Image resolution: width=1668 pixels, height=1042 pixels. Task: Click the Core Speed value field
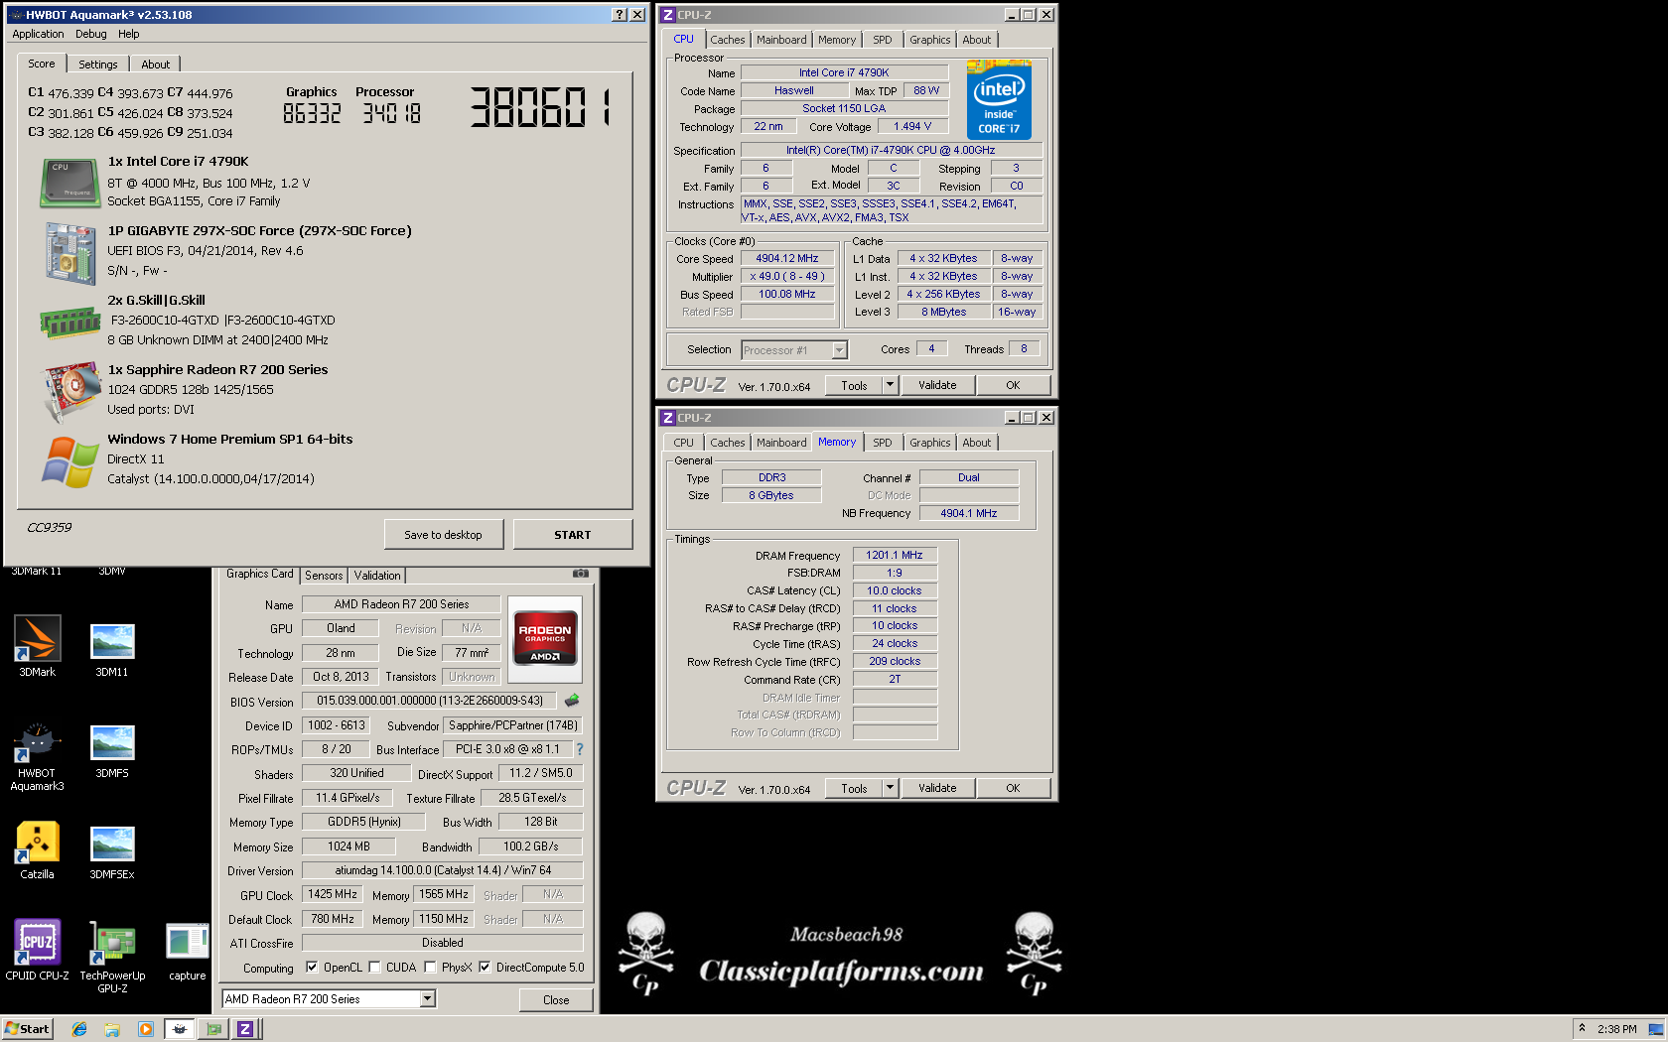pyautogui.click(x=787, y=258)
